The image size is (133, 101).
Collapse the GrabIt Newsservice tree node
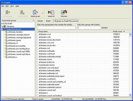click(x=2, y=29)
